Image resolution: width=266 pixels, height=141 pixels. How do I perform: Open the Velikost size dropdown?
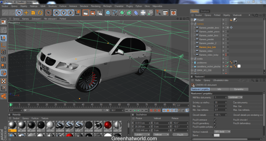(161, 135)
